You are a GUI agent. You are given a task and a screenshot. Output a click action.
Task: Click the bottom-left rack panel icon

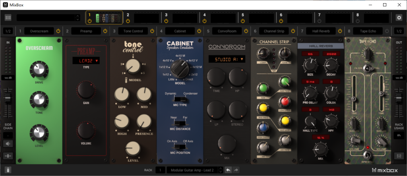coord(8,170)
